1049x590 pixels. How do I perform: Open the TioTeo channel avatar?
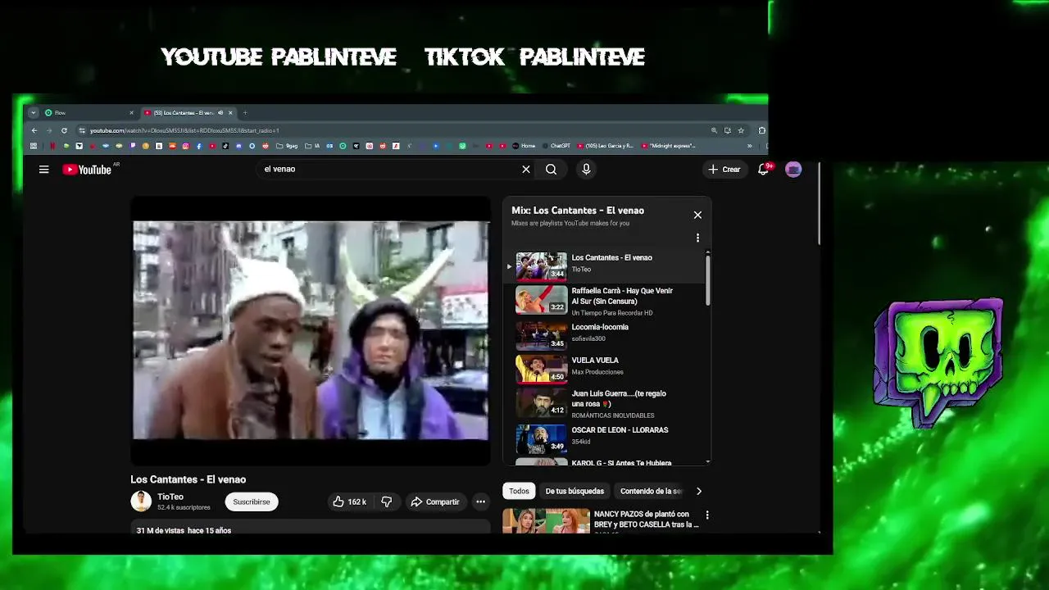141,501
